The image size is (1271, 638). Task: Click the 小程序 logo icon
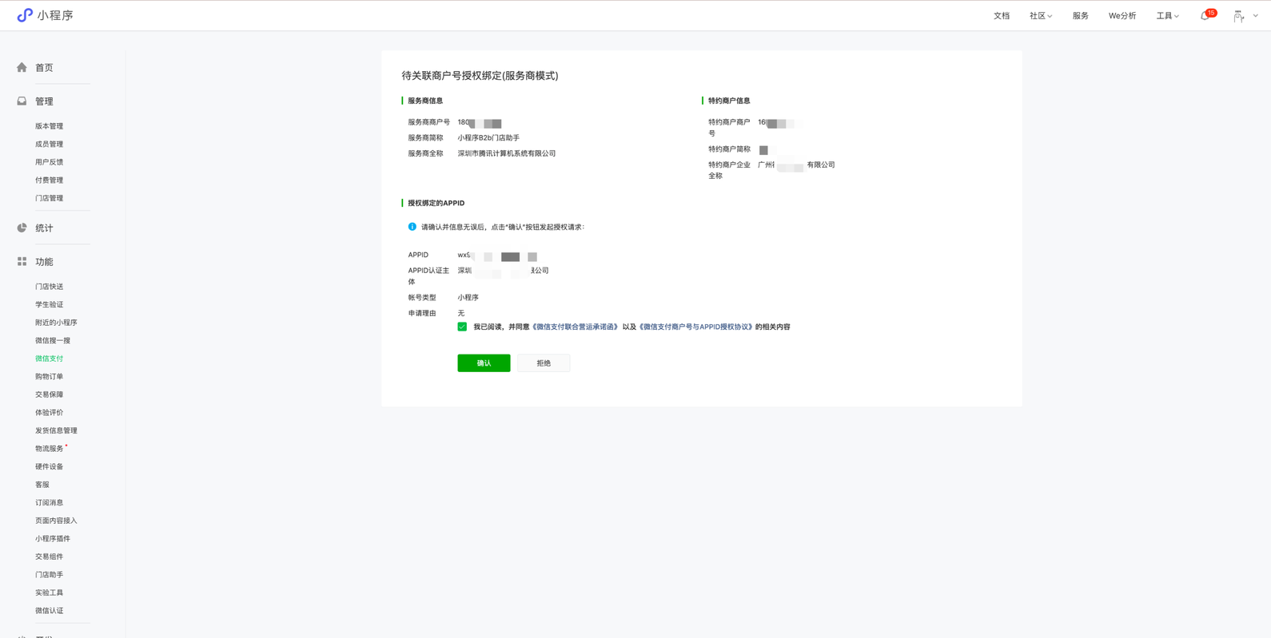click(x=25, y=15)
